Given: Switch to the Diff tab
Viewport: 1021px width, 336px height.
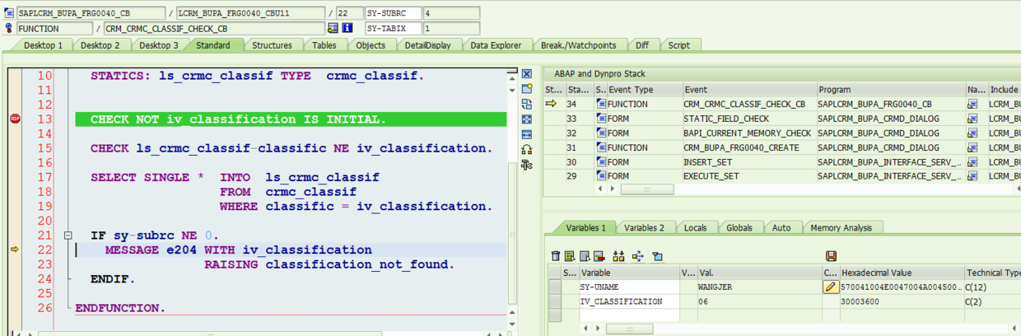Looking at the screenshot, I should click(642, 45).
